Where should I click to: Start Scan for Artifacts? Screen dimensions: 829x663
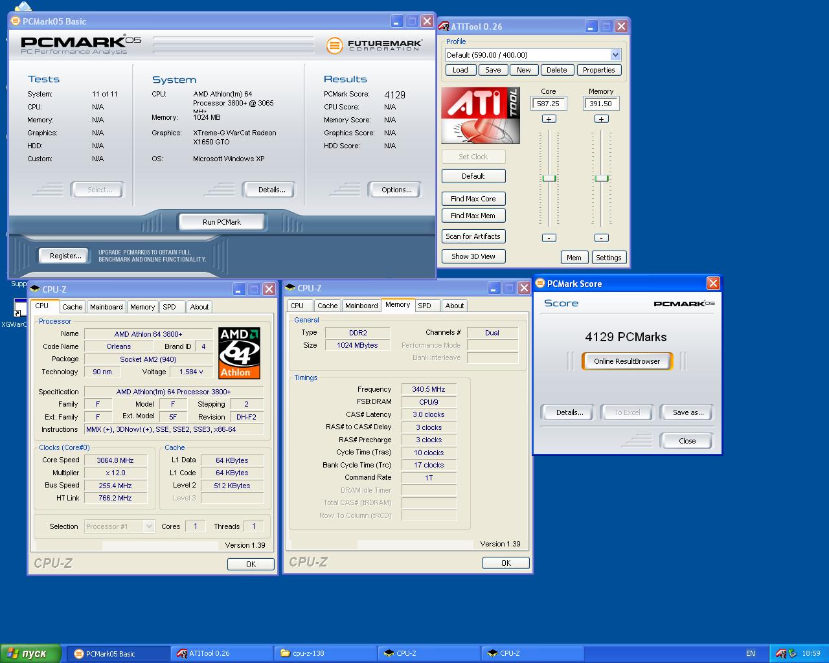473,236
